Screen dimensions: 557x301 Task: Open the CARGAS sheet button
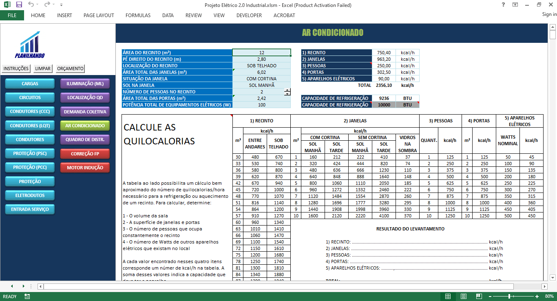30,84
